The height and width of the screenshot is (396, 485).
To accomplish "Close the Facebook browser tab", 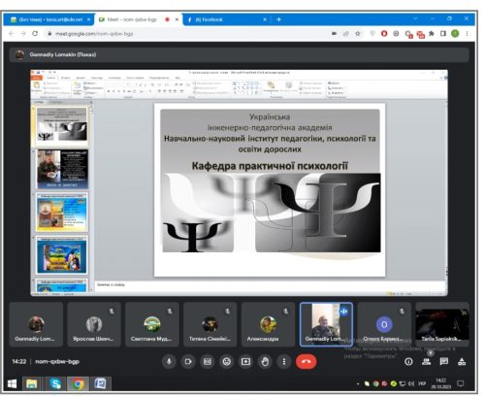I will [x=265, y=19].
